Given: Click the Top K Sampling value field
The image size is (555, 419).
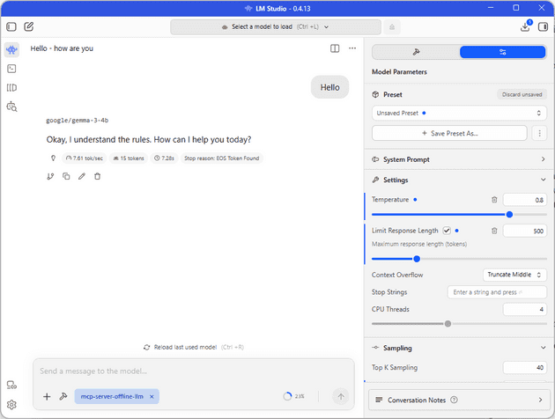Looking at the screenshot, I should coord(525,367).
